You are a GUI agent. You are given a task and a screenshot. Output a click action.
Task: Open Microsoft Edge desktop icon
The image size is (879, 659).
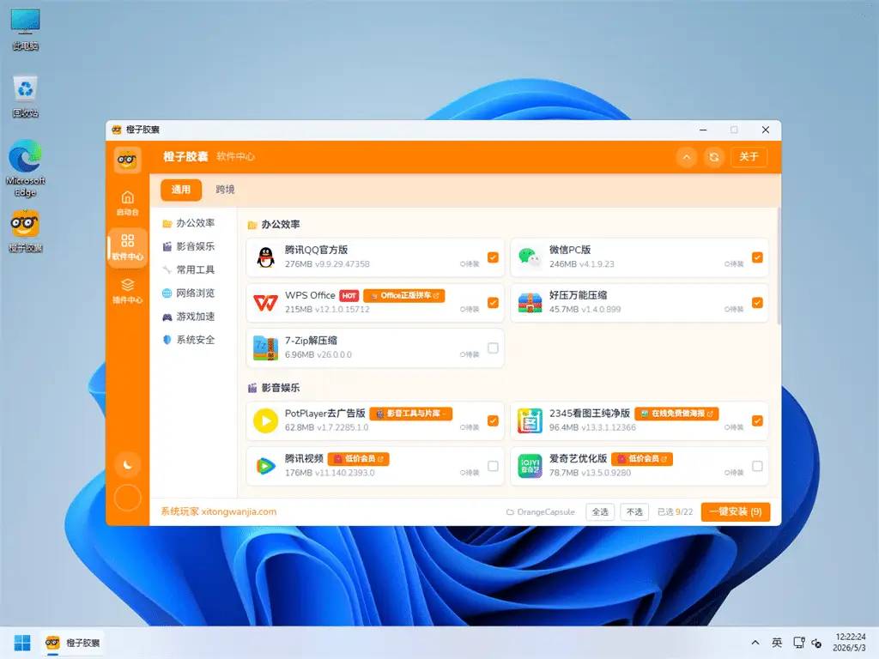[x=25, y=168]
